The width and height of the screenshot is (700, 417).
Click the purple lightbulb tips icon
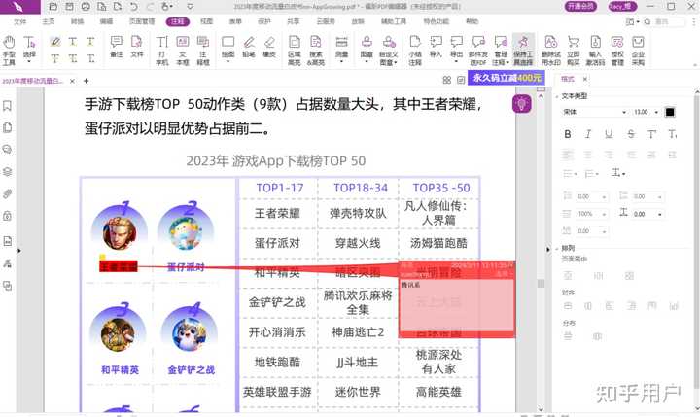[x=521, y=104]
